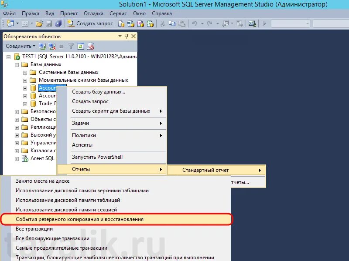Choose Все блокирующие транзакции report
Screen dimensions: 349x261
116,238
